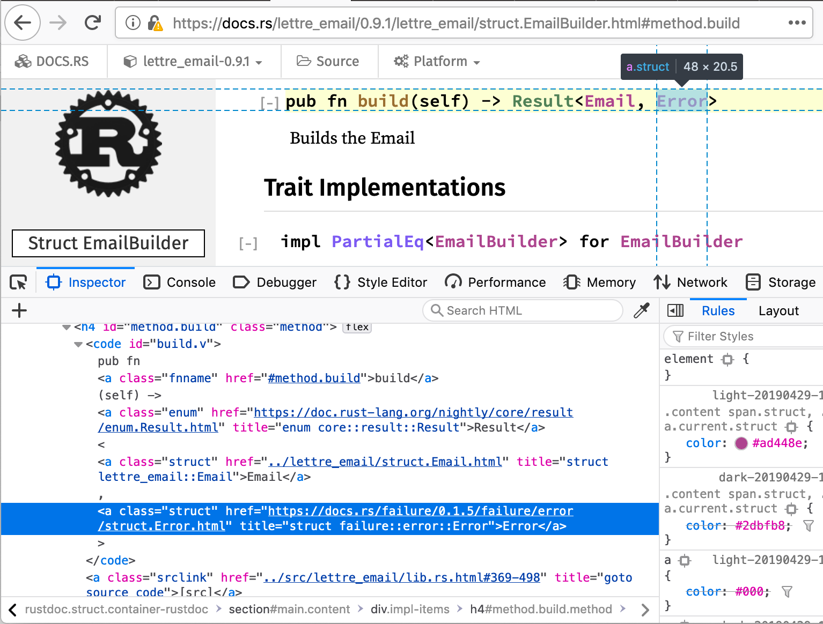Create a new node with the plus icon
The width and height of the screenshot is (823, 624).
pos(19,310)
